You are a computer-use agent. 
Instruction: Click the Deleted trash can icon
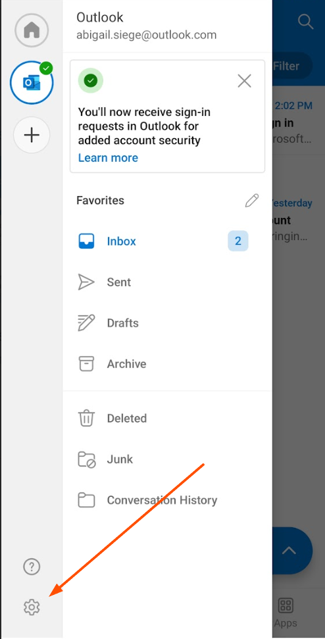pyautogui.click(x=86, y=418)
